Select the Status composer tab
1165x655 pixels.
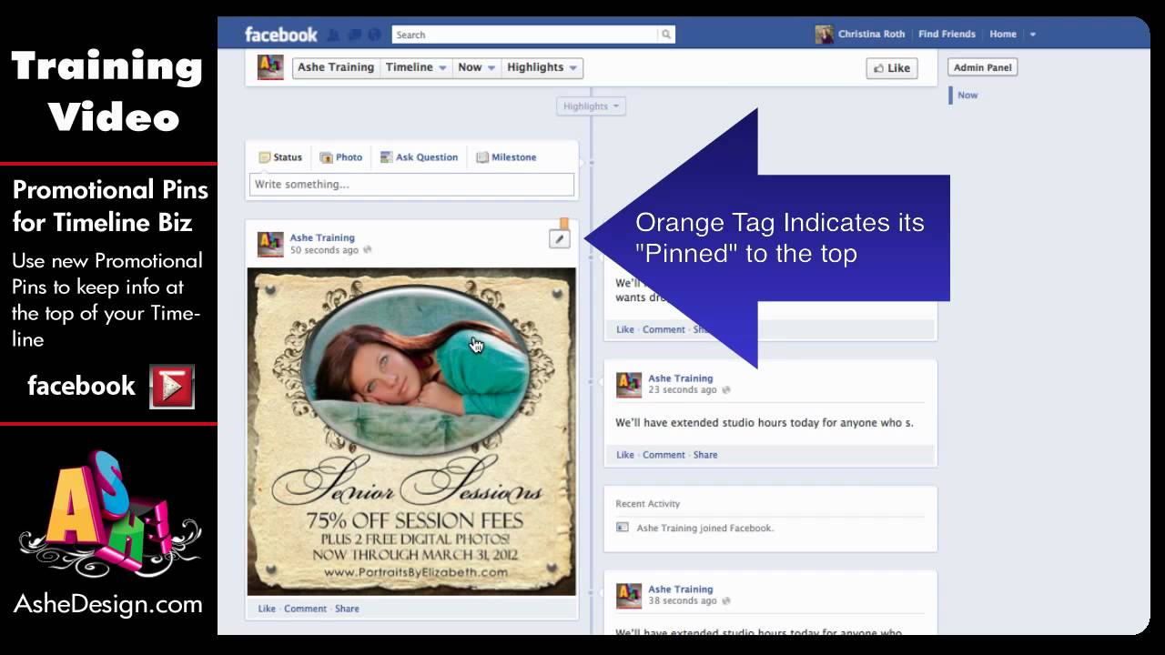[279, 157]
